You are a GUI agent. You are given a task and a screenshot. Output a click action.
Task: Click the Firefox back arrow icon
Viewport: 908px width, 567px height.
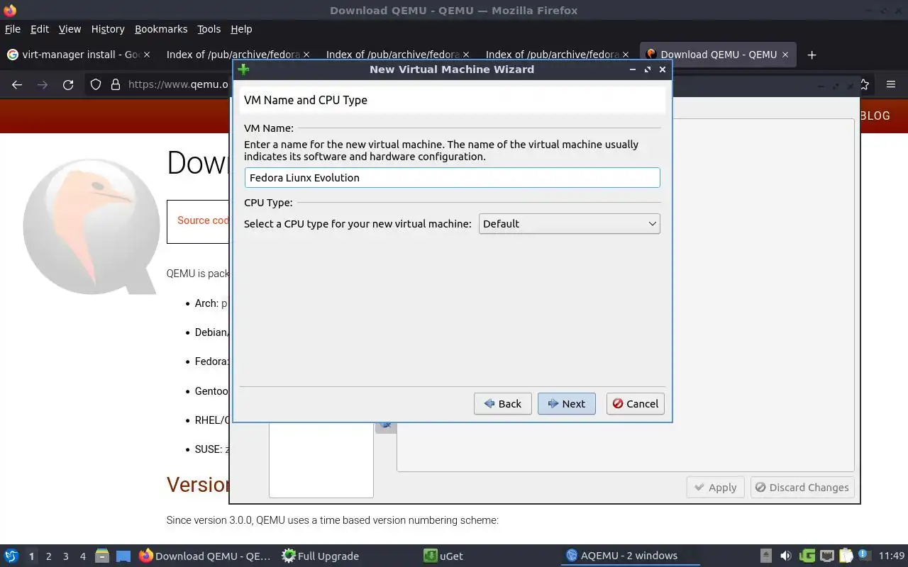point(17,84)
